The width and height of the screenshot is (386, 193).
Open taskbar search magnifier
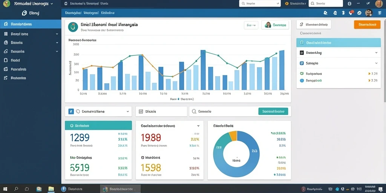(x=16, y=189)
